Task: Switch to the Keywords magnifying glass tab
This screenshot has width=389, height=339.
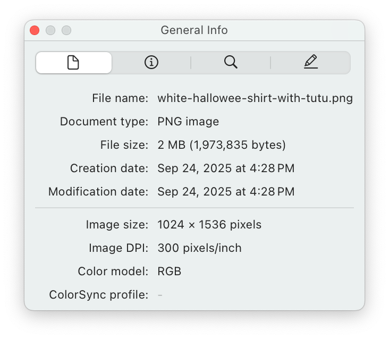Action: coord(231,63)
